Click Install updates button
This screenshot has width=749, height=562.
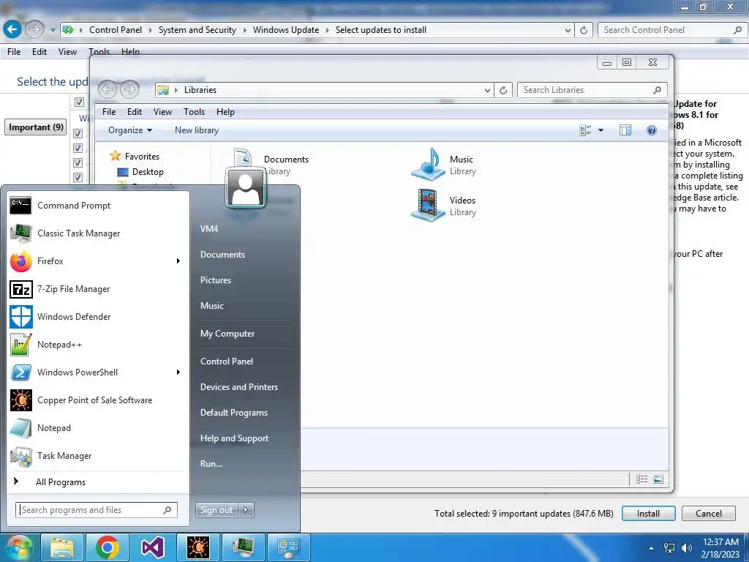click(x=648, y=513)
